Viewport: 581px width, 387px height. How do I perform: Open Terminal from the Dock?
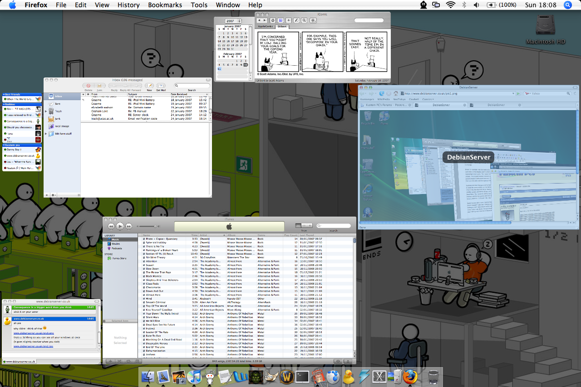click(x=302, y=376)
